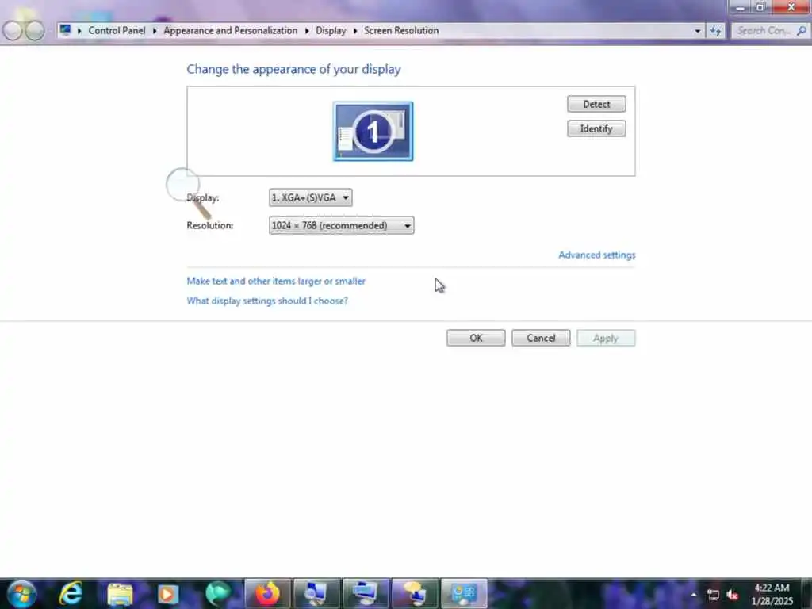Open Make text and other items larger or smaller
This screenshot has height=609, width=812.
click(276, 282)
